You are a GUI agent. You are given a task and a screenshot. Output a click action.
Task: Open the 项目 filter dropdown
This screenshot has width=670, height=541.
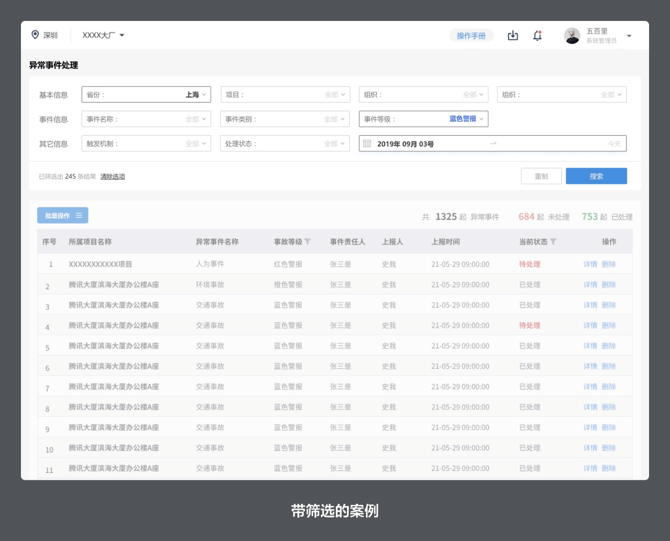(285, 95)
